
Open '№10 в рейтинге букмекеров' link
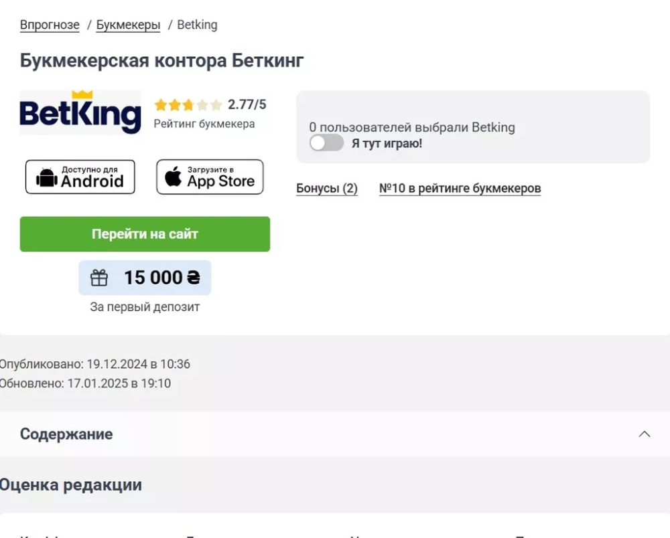pos(460,188)
